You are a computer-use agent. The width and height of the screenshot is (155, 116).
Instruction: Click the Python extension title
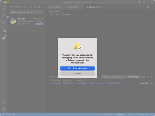point(22,19)
